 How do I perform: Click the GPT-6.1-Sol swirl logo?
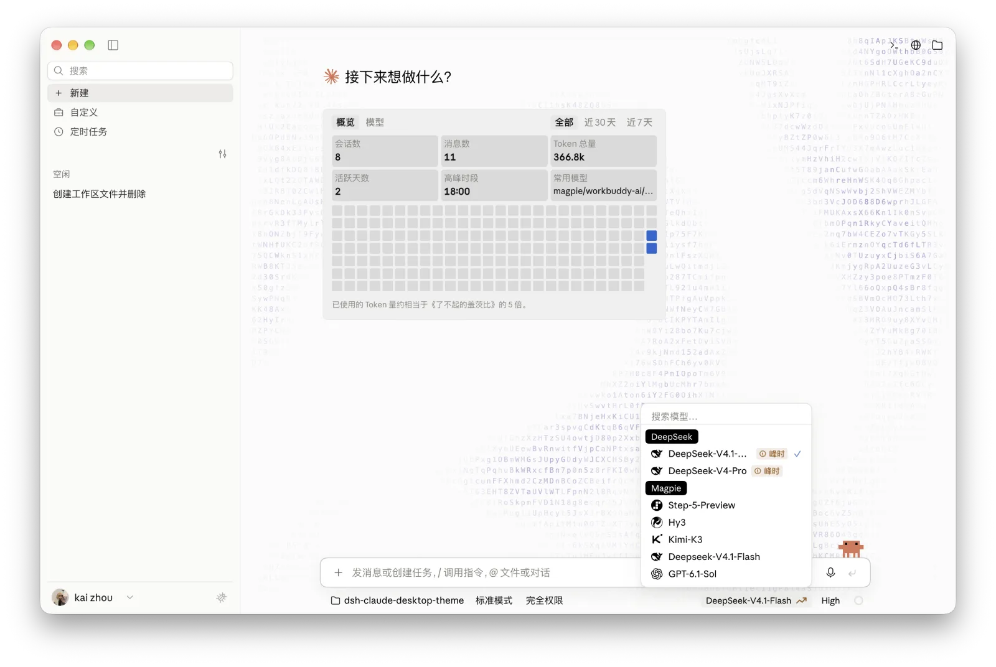click(x=657, y=574)
